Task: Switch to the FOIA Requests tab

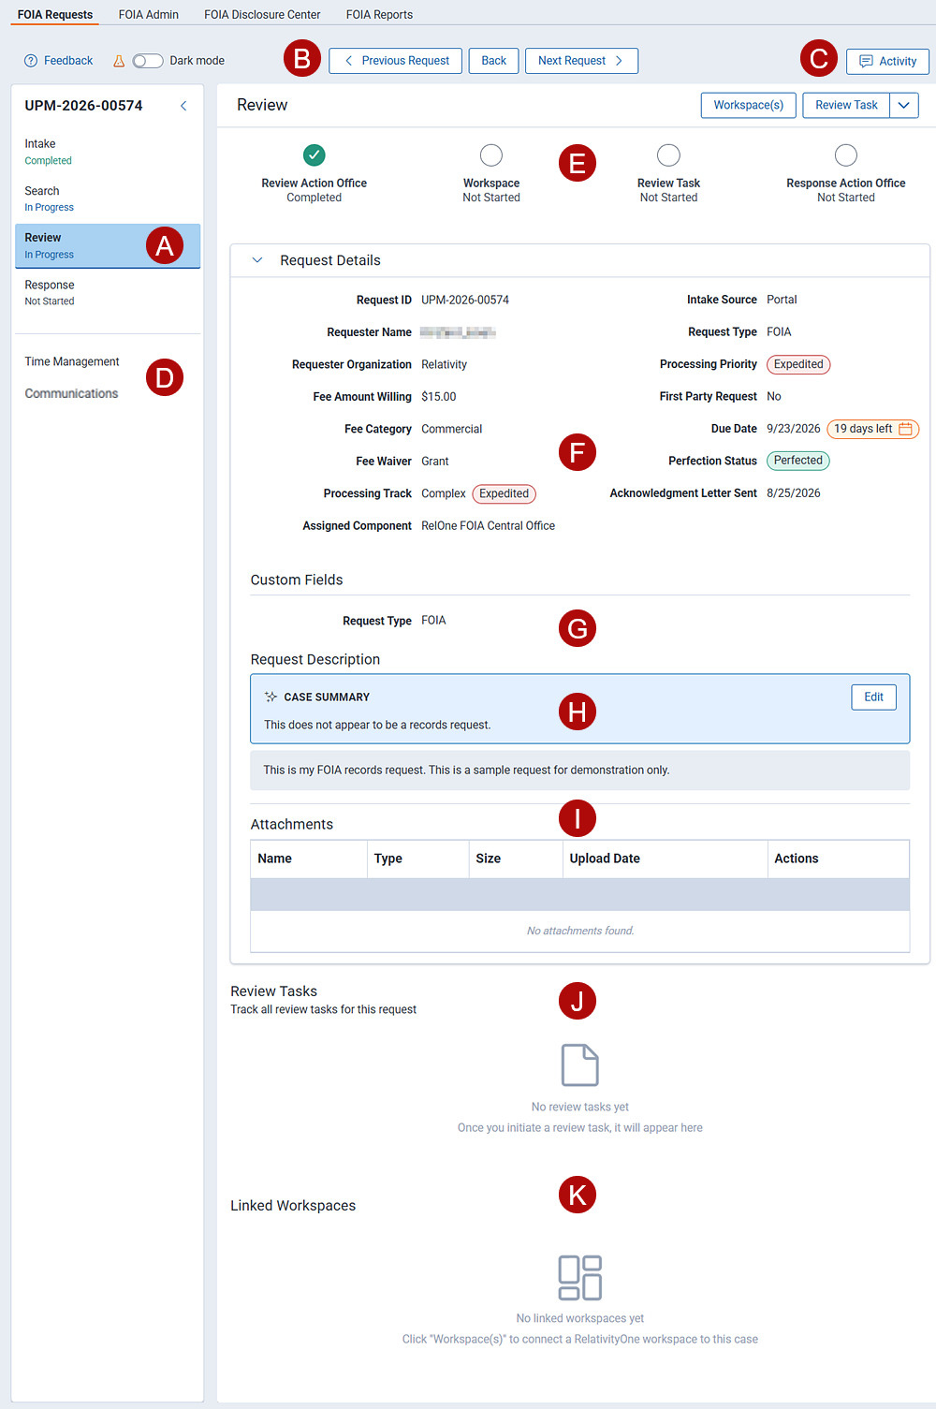Action: pos(55,14)
